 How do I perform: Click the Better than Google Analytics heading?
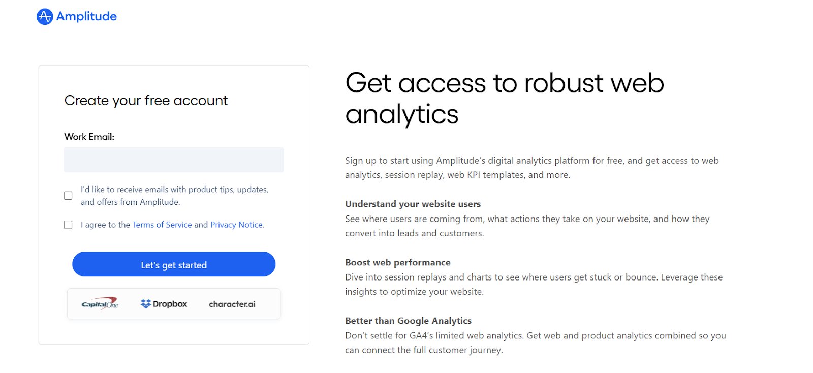408,321
